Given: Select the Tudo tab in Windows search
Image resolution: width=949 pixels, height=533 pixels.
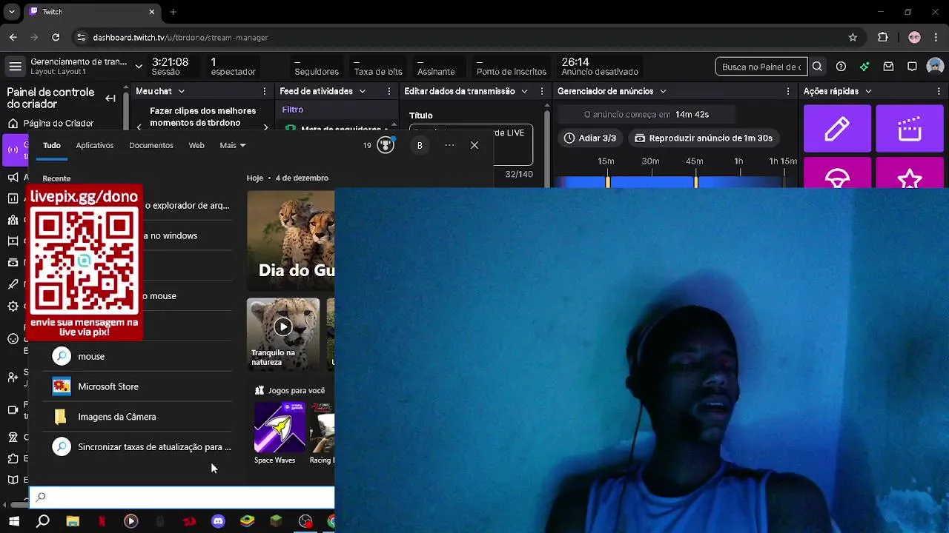Looking at the screenshot, I should [x=52, y=145].
